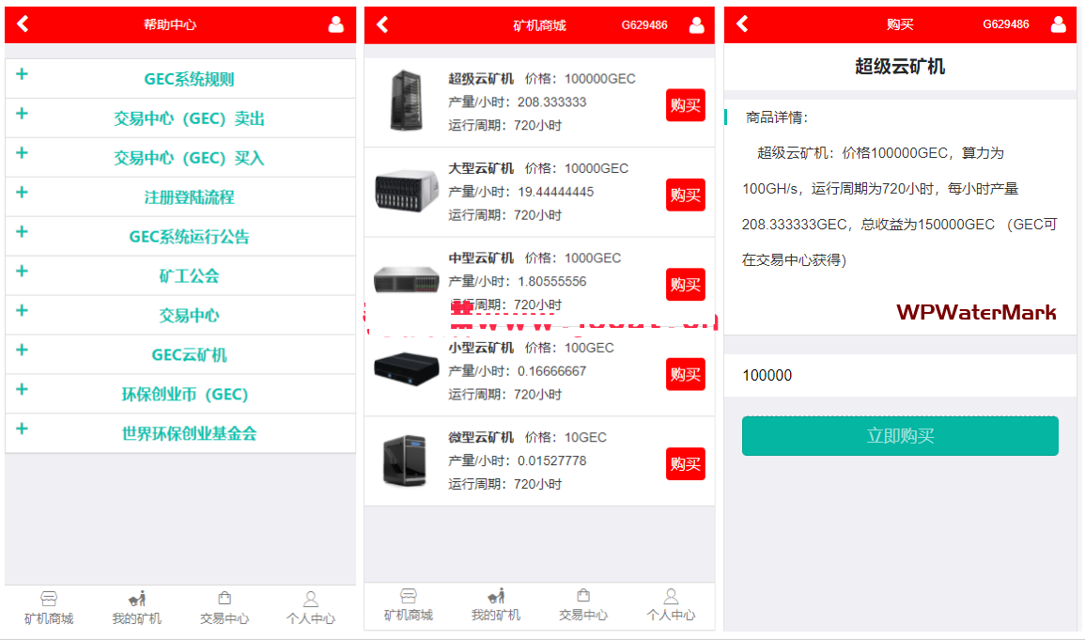The image size is (1085, 640).
Task: Click back arrow on the 购买 page header
Action: (x=743, y=24)
